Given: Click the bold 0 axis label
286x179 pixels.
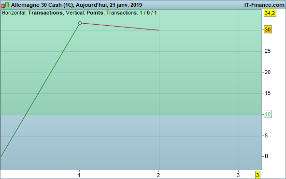Looking at the screenshot, I should pyautogui.click(x=266, y=156).
